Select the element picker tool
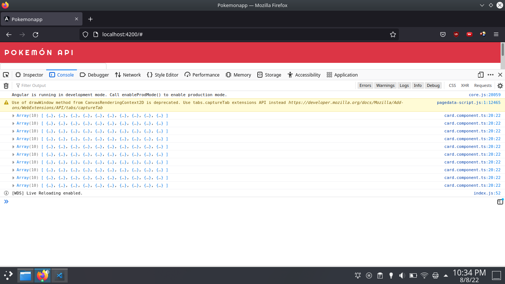The width and height of the screenshot is (505, 284). [6, 75]
